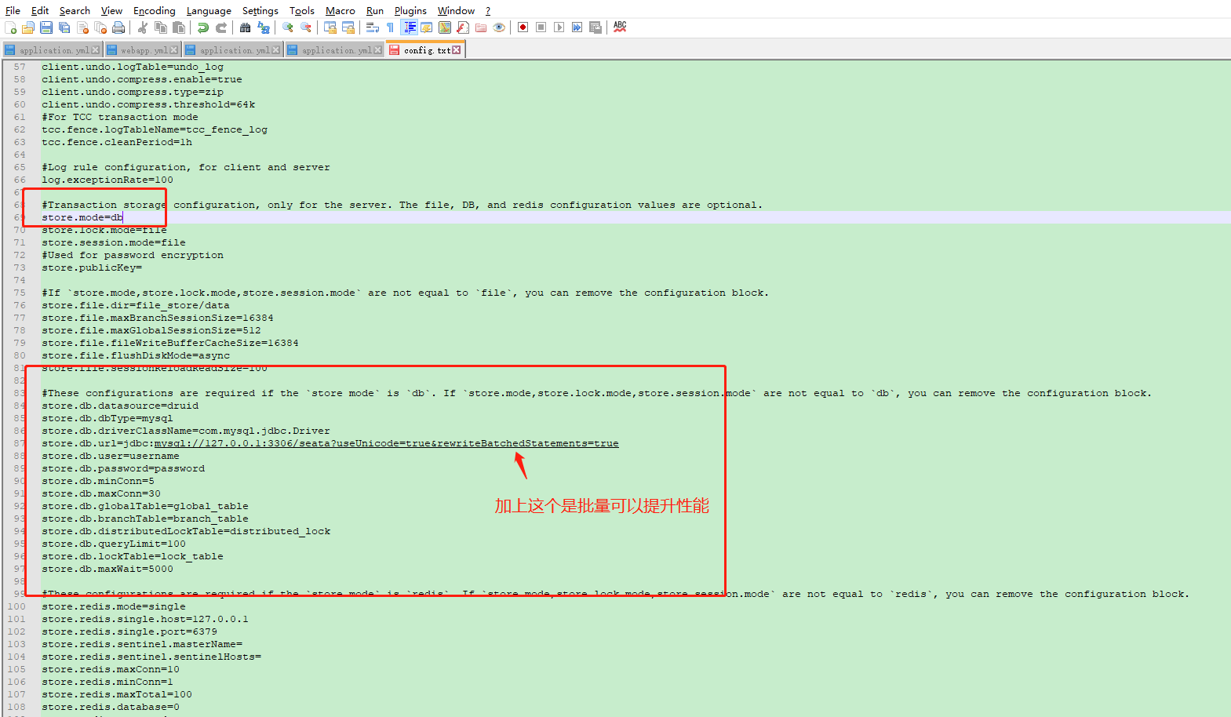This screenshot has width=1231, height=717.
Task: Click the line tcc.fence.cleanPeriod=1h
Action: pos(117,142)
